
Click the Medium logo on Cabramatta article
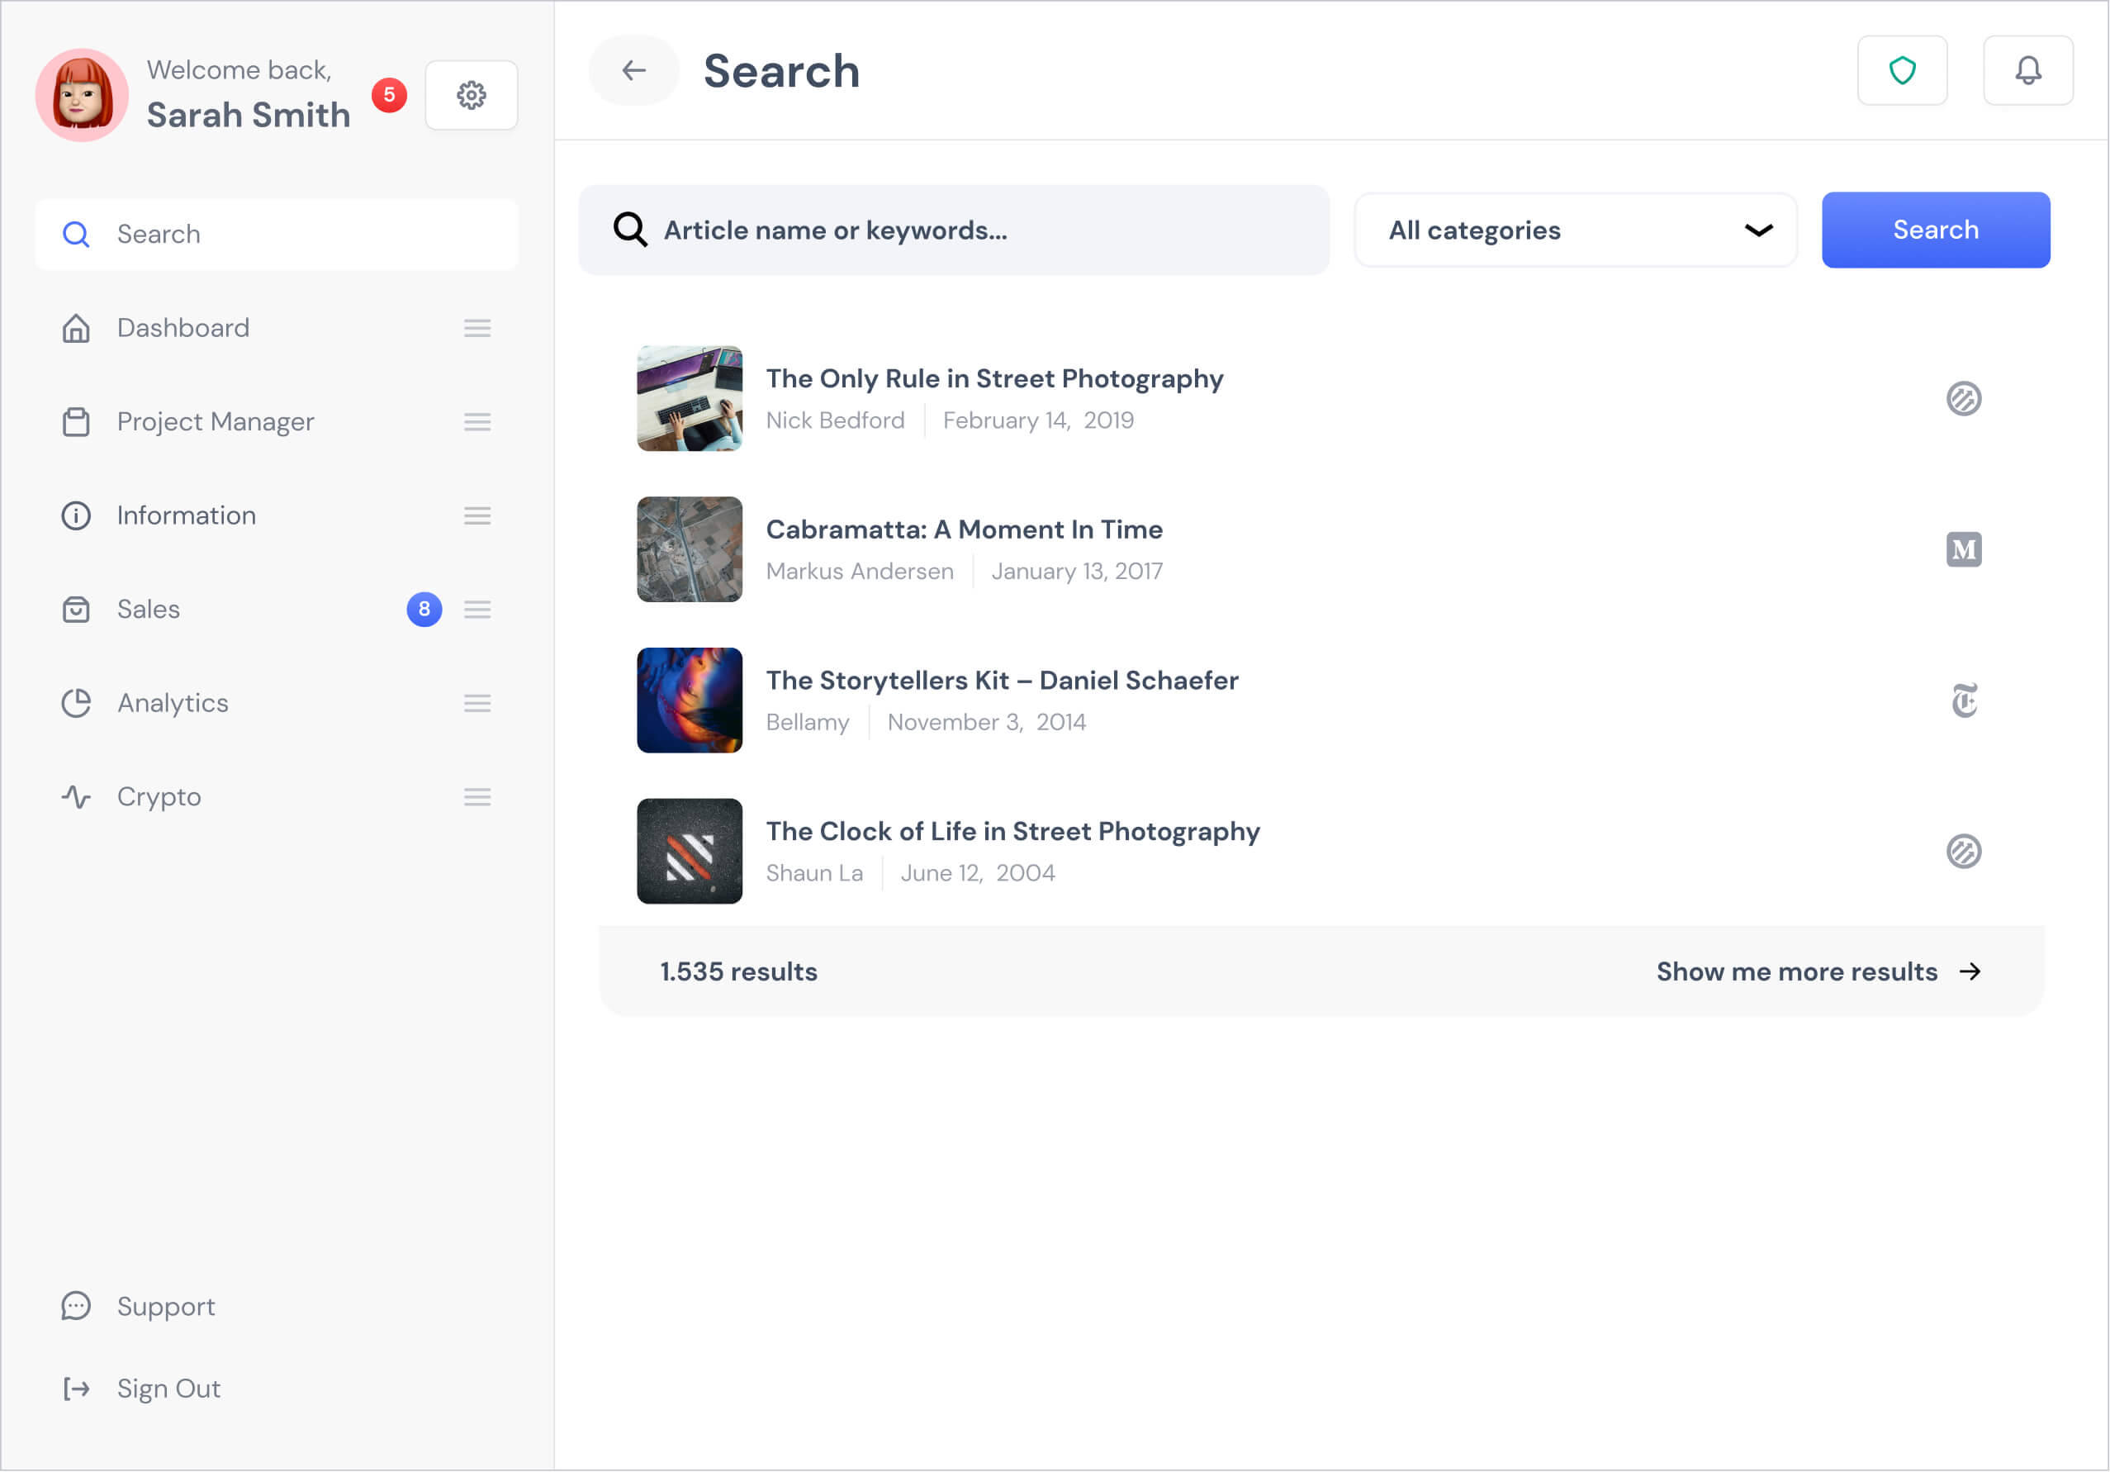[x=1964, y=550]
